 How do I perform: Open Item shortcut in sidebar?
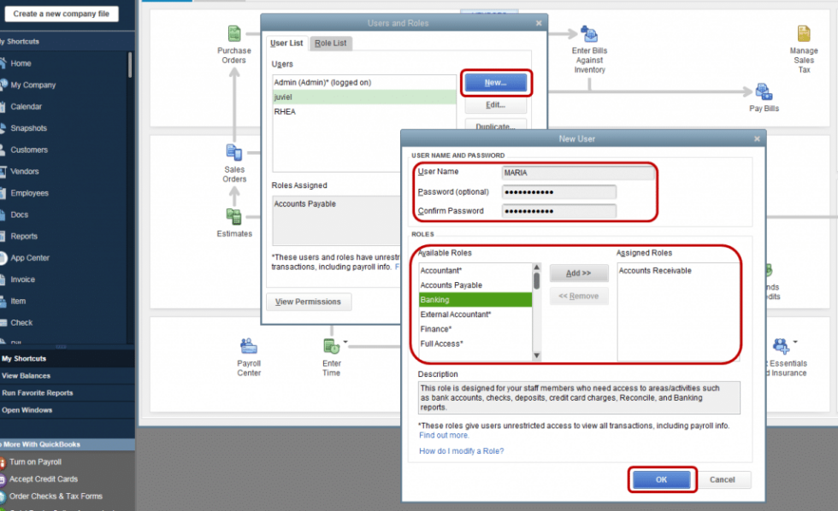[18, 301]
